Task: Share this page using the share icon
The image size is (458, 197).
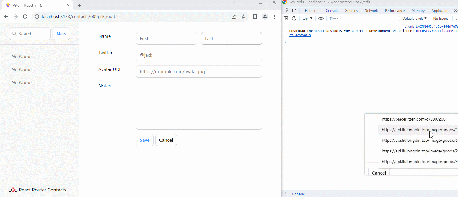Action: (234, 17)
